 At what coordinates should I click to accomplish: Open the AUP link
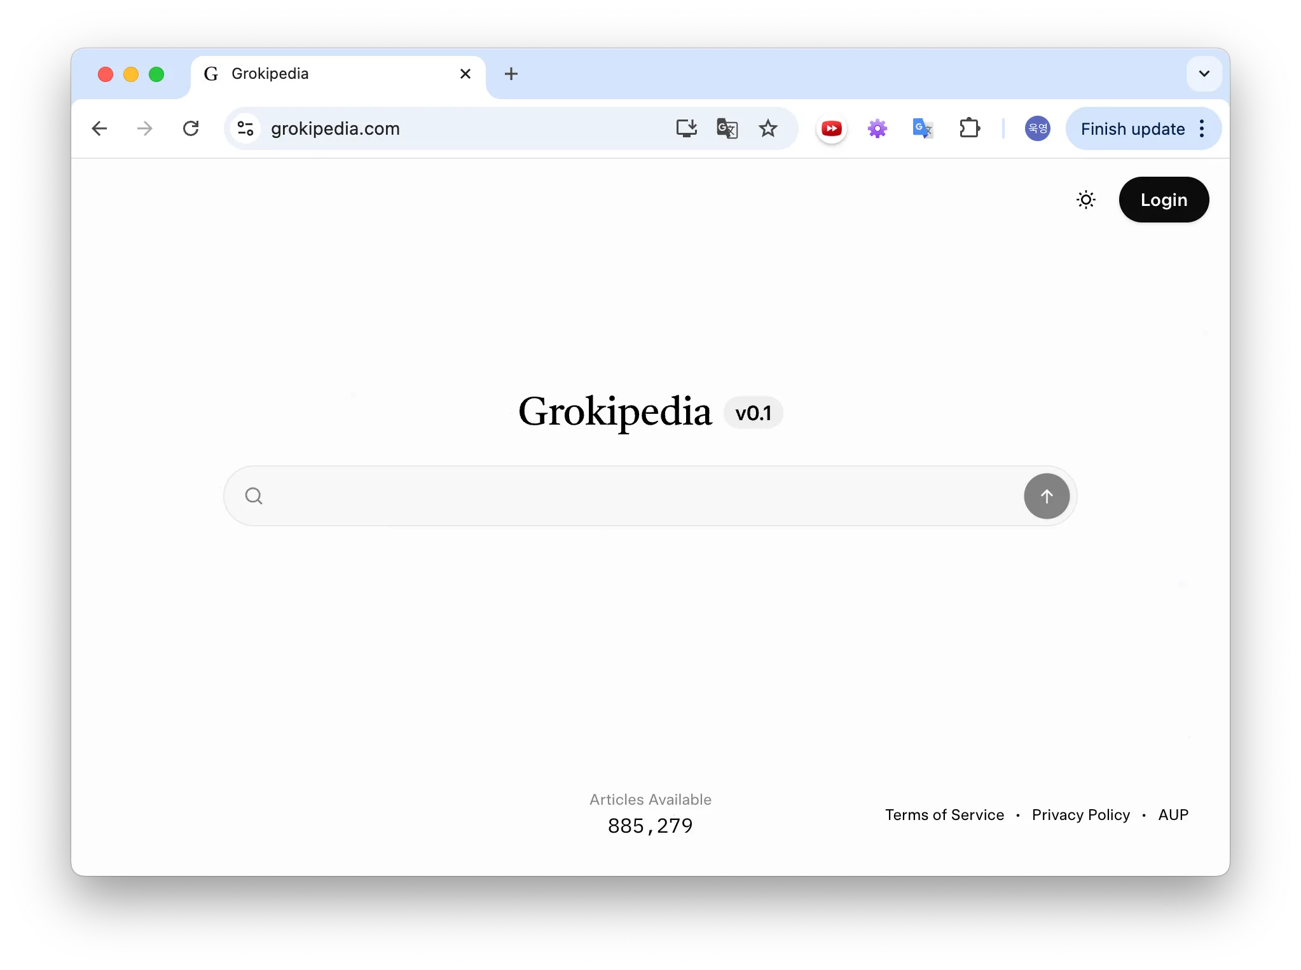click(1173, 815)
